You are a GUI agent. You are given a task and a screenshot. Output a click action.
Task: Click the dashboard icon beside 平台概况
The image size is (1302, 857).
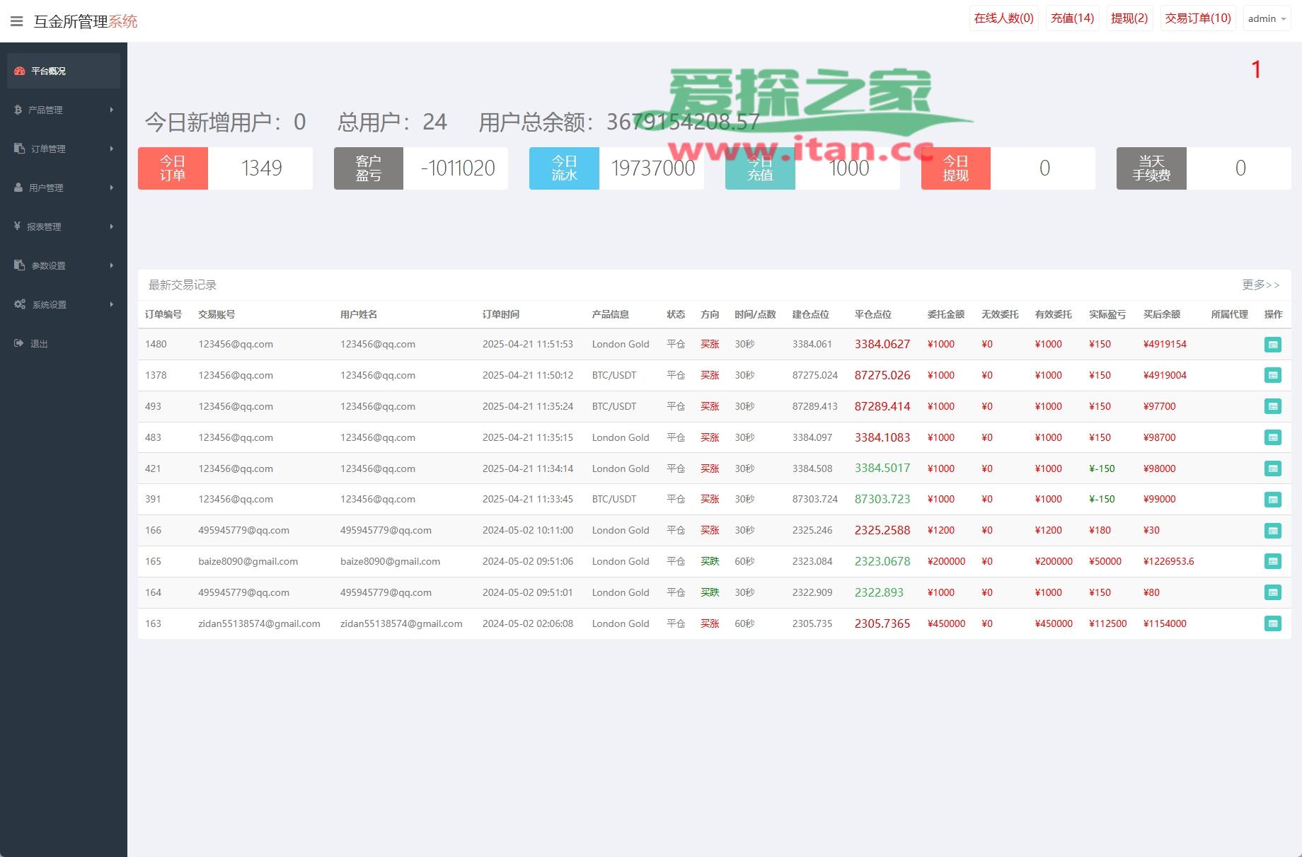20,71
